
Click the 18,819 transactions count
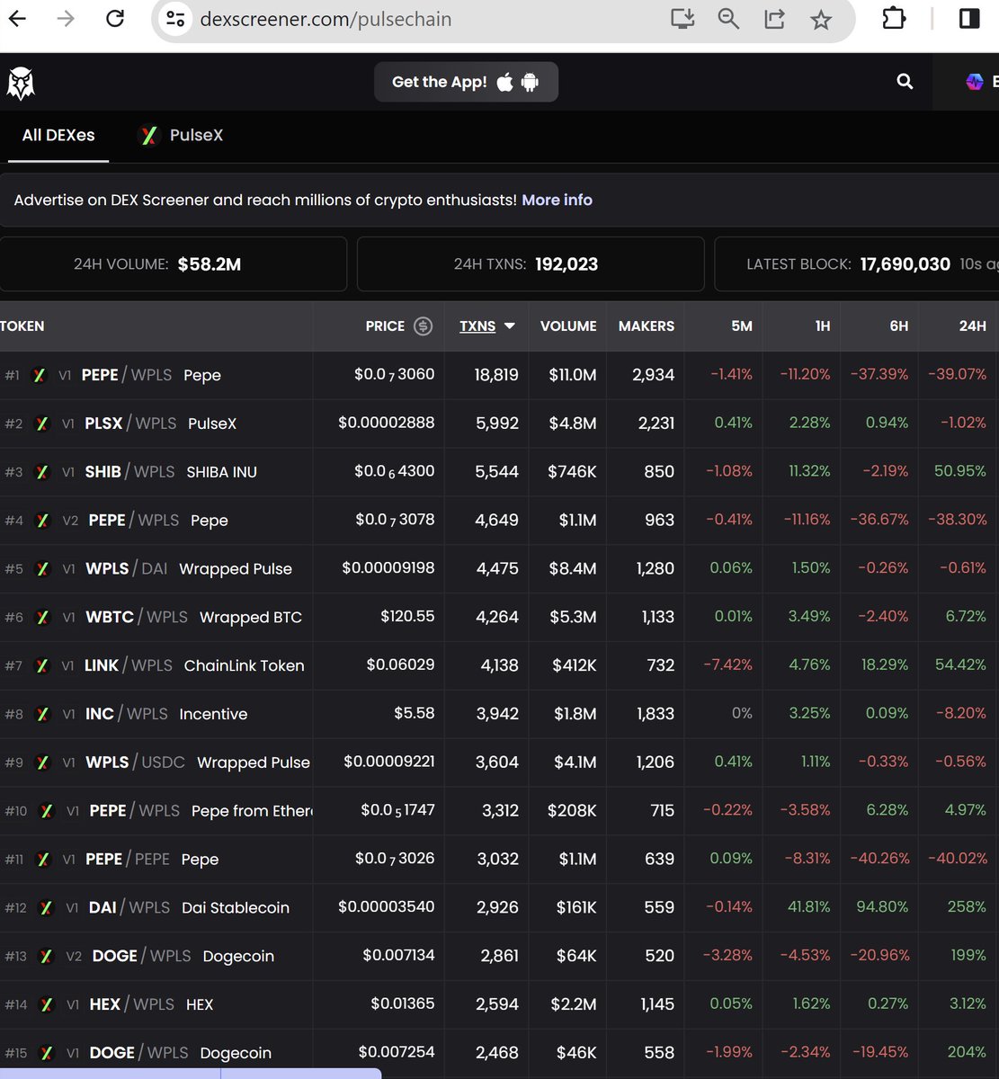(496, 375)
